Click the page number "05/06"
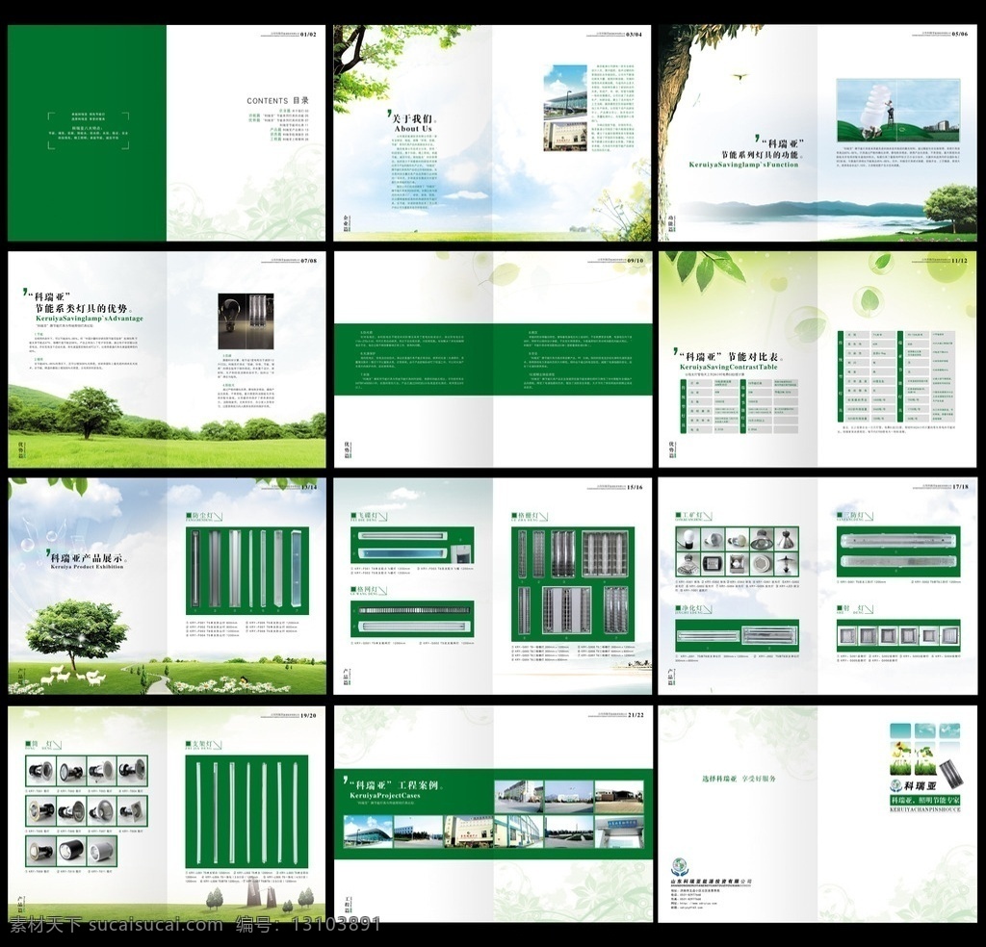This screenshot has width=986, height=947. (x=960, y=35)
